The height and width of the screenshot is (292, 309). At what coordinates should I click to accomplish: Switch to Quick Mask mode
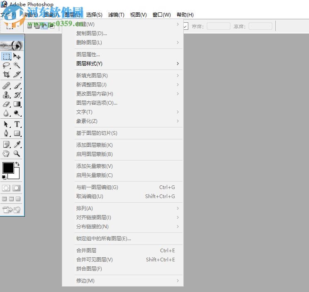tap(16, 188)
